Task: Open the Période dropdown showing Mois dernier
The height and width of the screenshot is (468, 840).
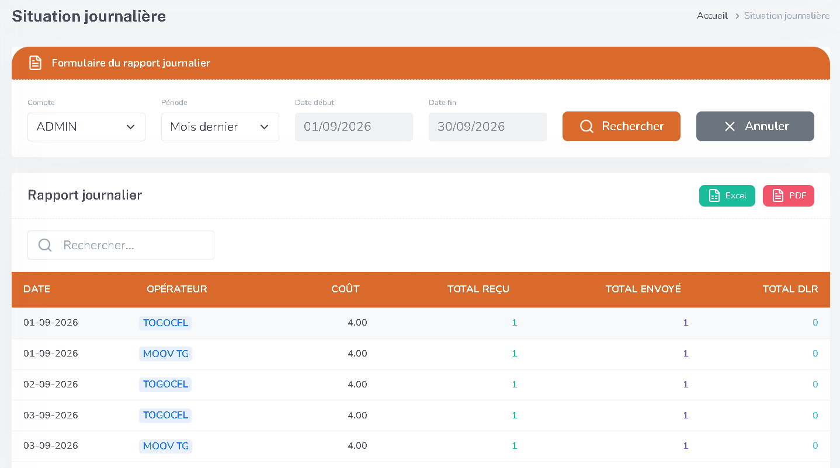Action: tap(220, 127)
